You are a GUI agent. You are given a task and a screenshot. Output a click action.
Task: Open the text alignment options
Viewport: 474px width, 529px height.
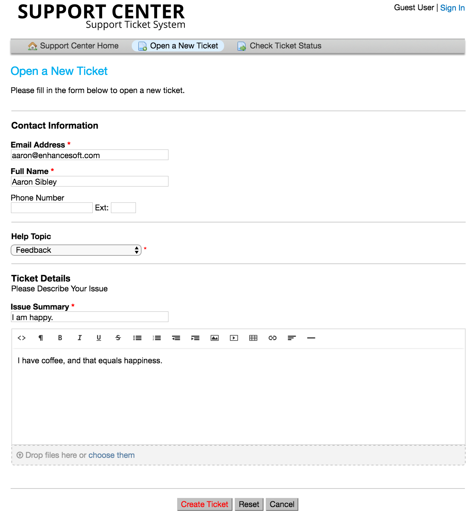pos(292,338)
